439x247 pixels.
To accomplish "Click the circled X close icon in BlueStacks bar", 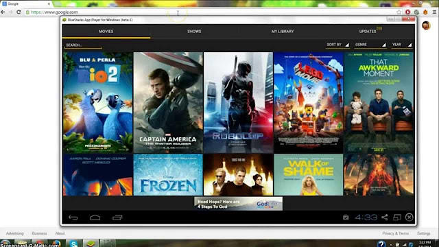I will click(409, 217).
